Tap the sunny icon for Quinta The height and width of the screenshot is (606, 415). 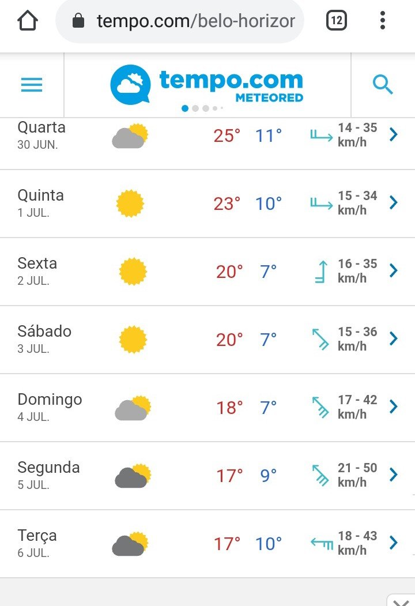tap(130, 204)
